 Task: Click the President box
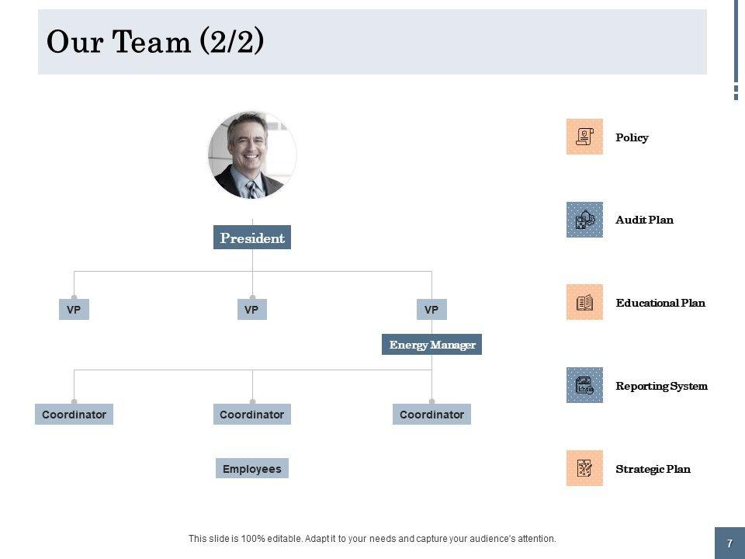[x=252, y=238]
